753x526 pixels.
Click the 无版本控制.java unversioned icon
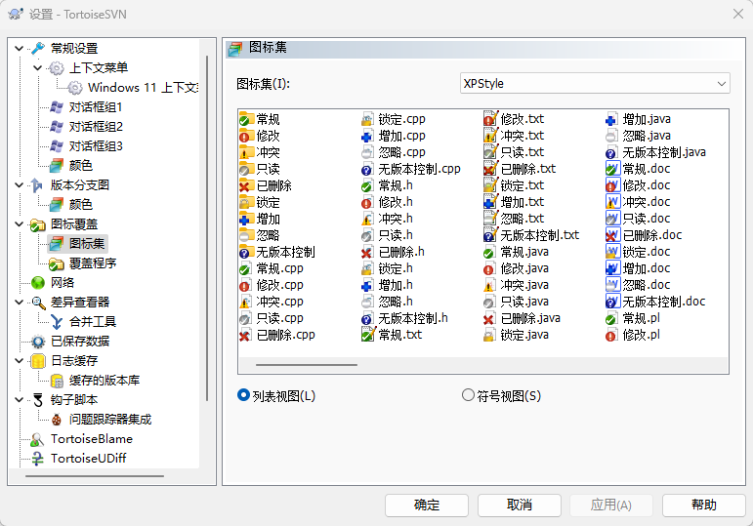tap(611, 152)
